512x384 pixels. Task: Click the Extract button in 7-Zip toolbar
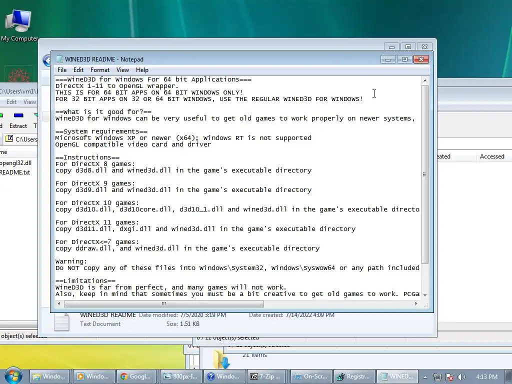point(18,120)
